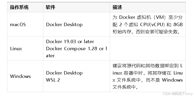Click the word 文件系统中 in the last line

(x=124, y=87)
